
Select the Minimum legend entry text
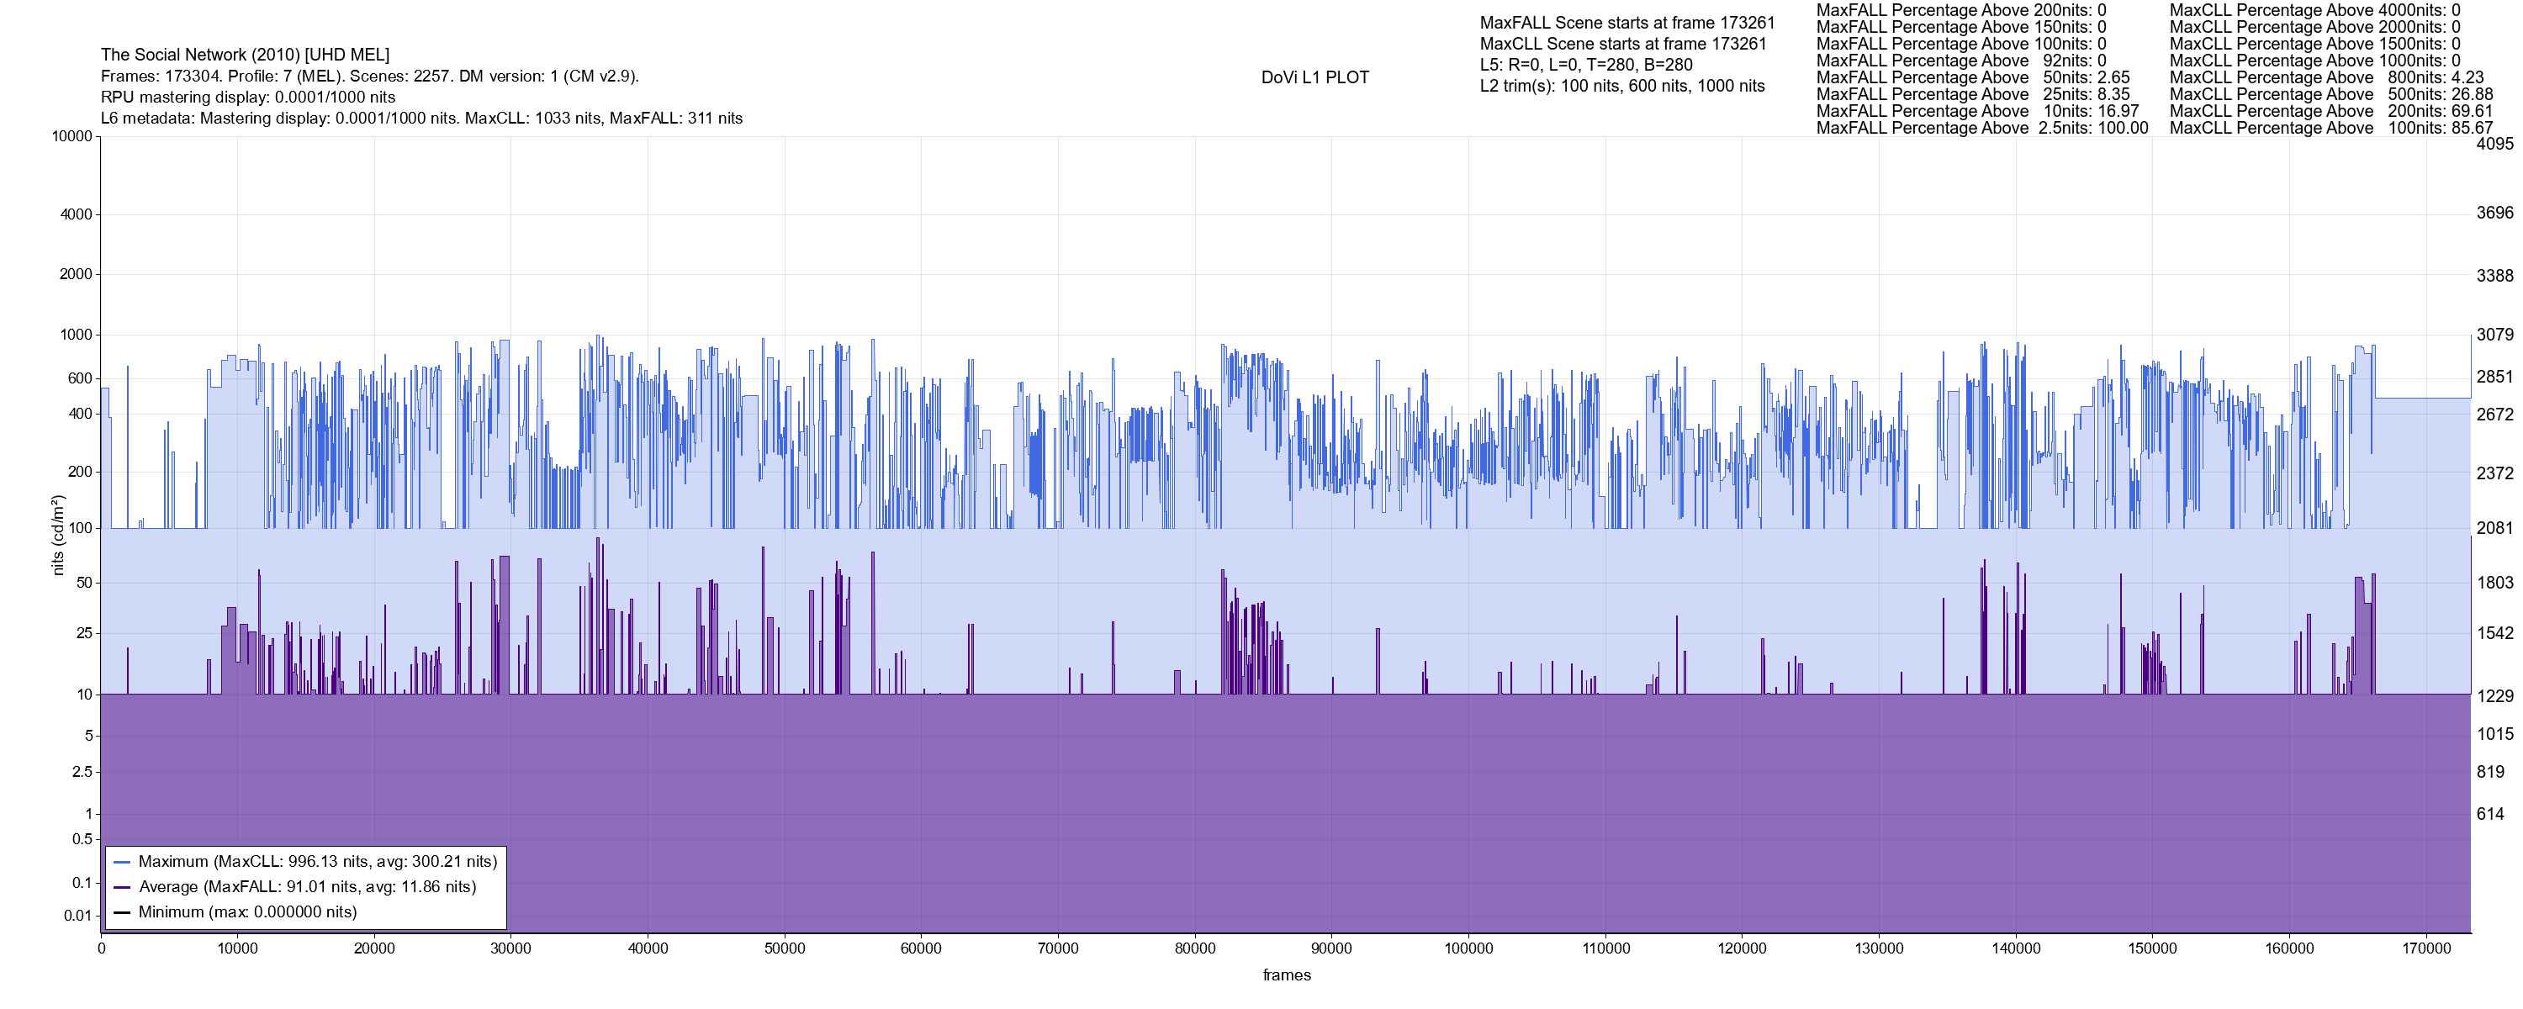click(x=248, y=913)
